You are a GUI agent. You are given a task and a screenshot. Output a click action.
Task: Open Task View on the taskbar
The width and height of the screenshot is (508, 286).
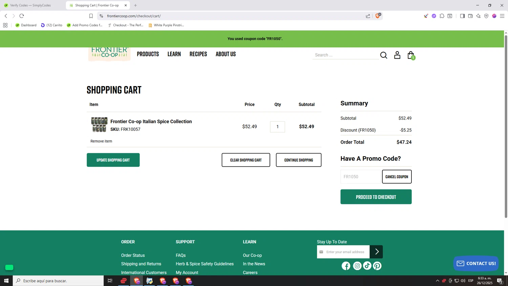110,281
